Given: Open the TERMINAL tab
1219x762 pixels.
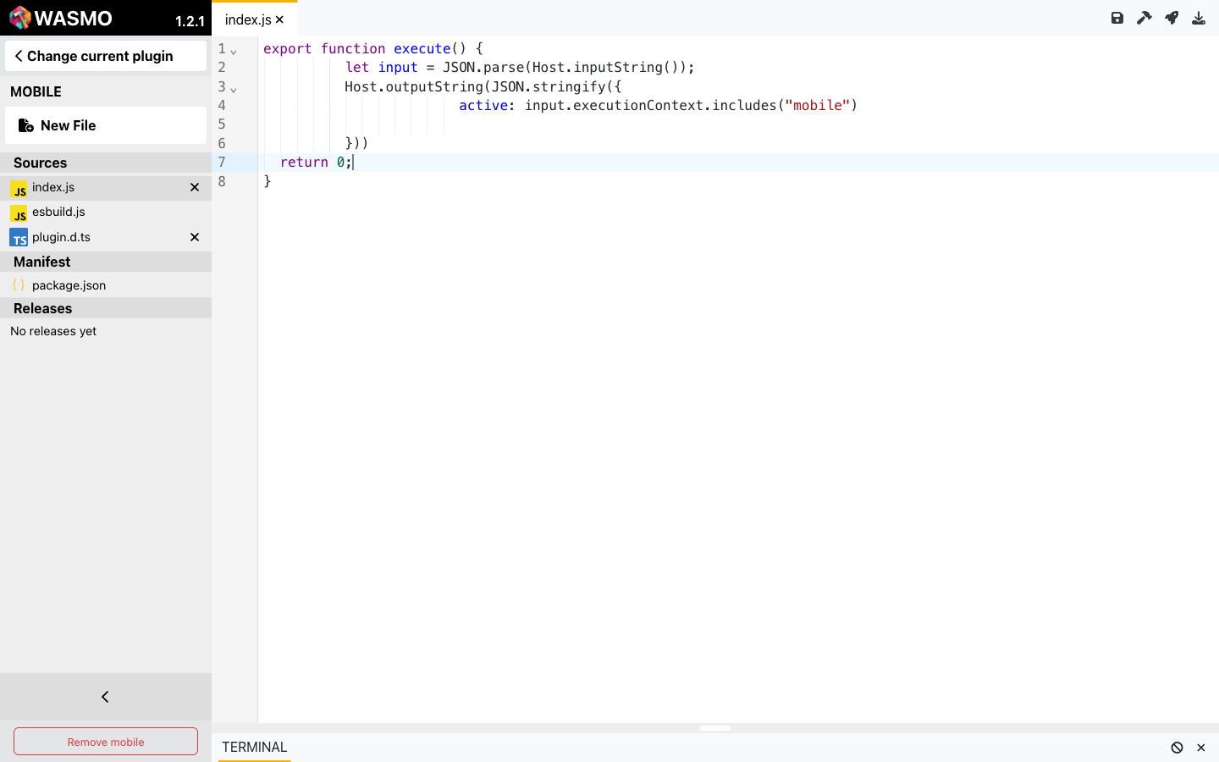Looking at the screenshot, I should pyautogui.click(x=254, y=747).
